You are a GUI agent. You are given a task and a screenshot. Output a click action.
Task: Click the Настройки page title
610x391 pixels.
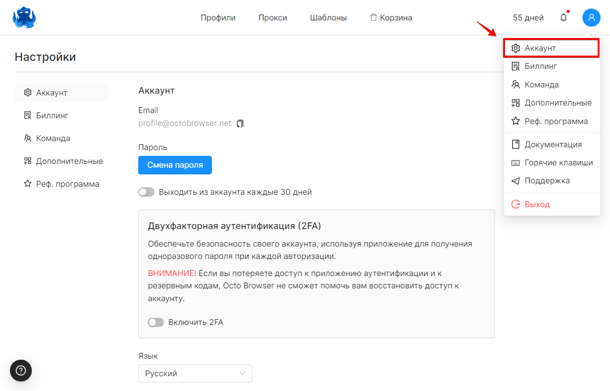pyautogui.click(x=45, y=57)
